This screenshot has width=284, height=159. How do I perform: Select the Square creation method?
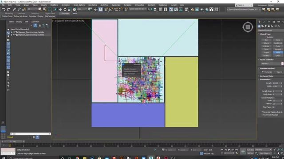click(275, 72)
